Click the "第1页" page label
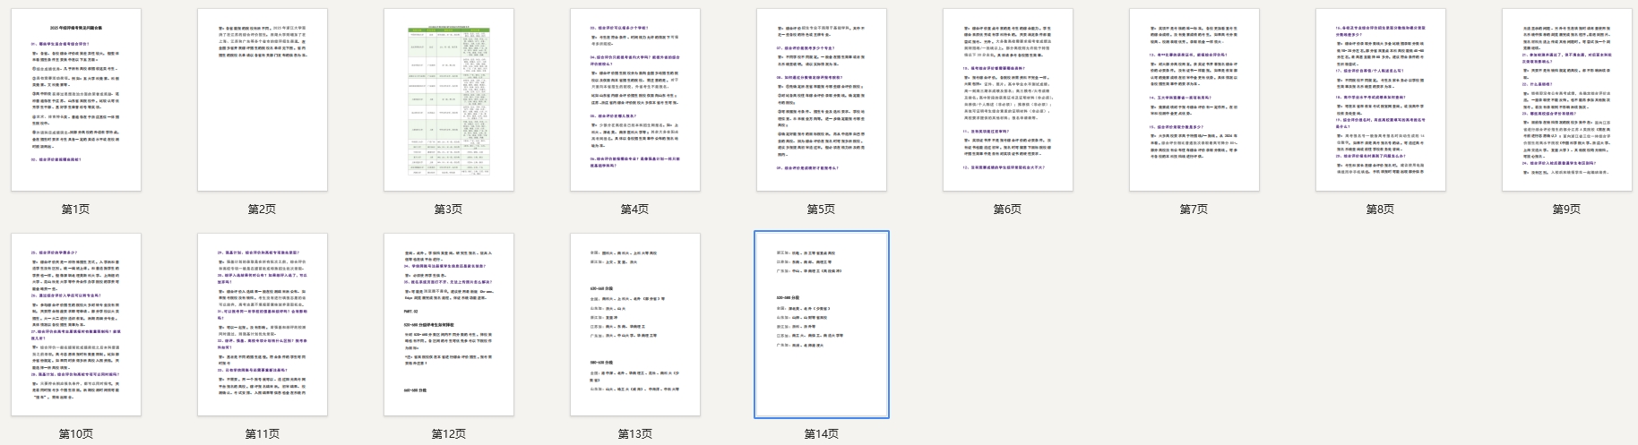 point(76,210)
